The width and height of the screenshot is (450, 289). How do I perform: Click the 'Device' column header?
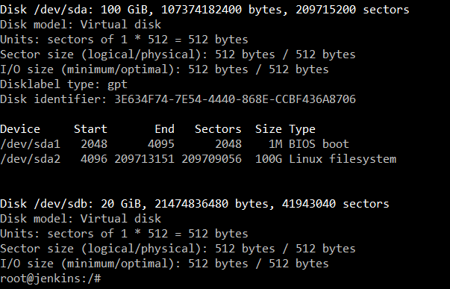(x=20, y=129)
